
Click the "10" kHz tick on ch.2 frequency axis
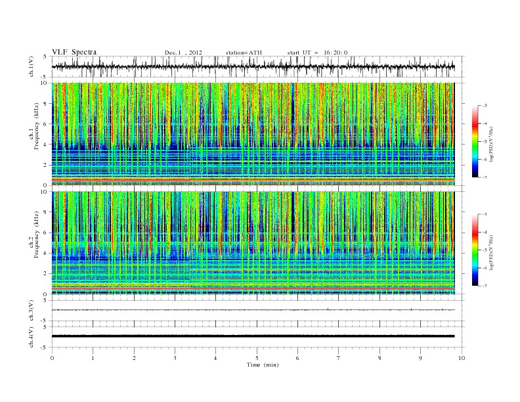click(x=45, y=192)
